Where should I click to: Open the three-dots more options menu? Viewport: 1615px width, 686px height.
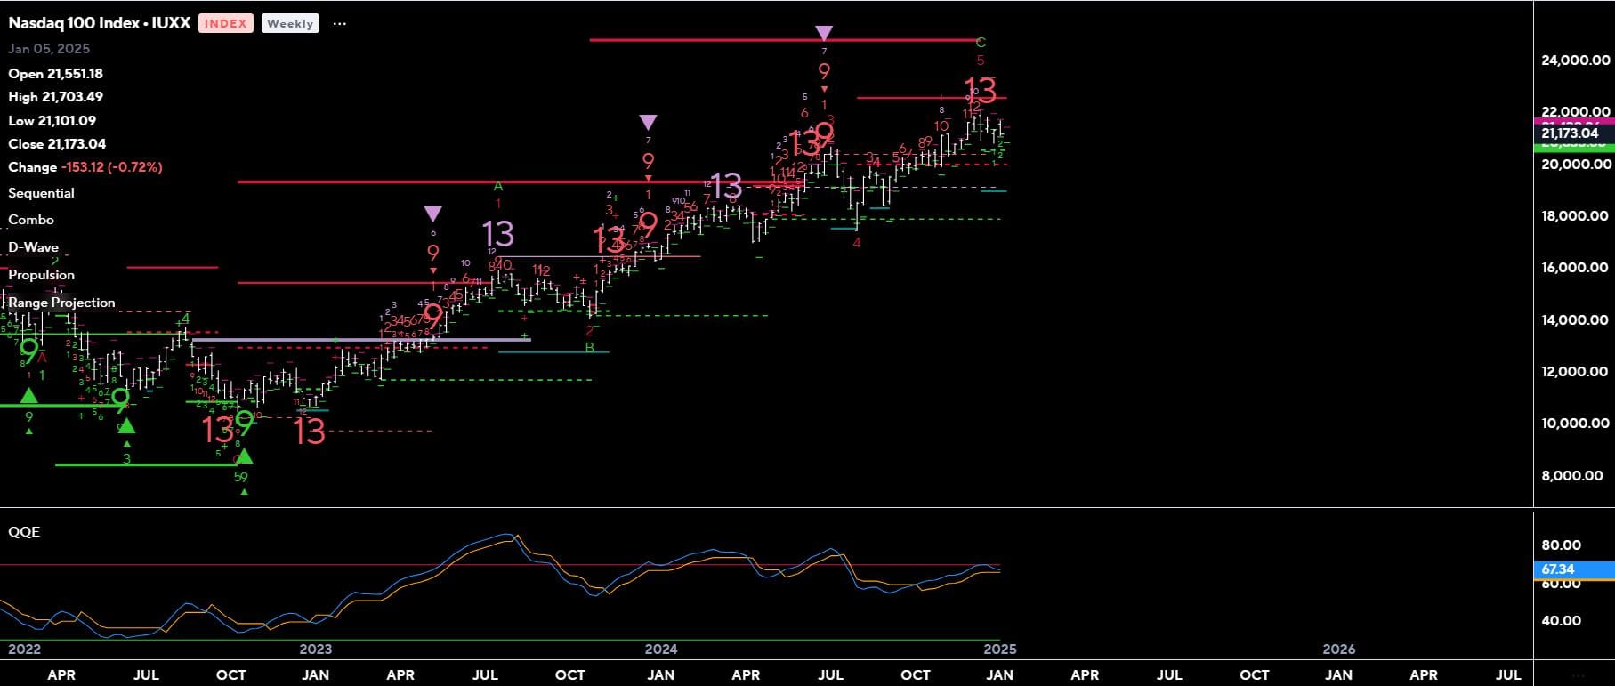click(339, 24)
